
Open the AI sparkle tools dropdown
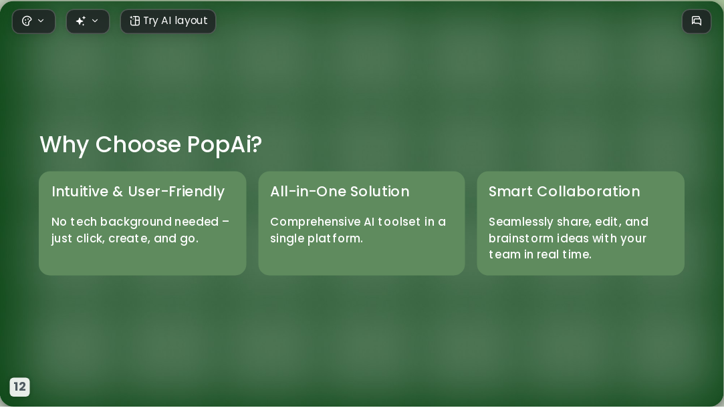pos(88,21)
